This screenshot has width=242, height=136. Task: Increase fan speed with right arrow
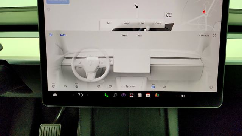(x=141, y=87)
